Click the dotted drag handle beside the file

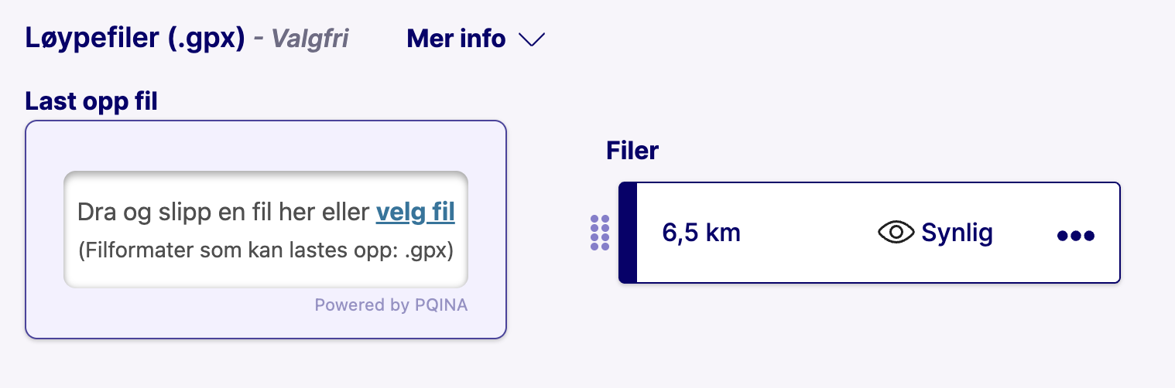tap(600, 233)
